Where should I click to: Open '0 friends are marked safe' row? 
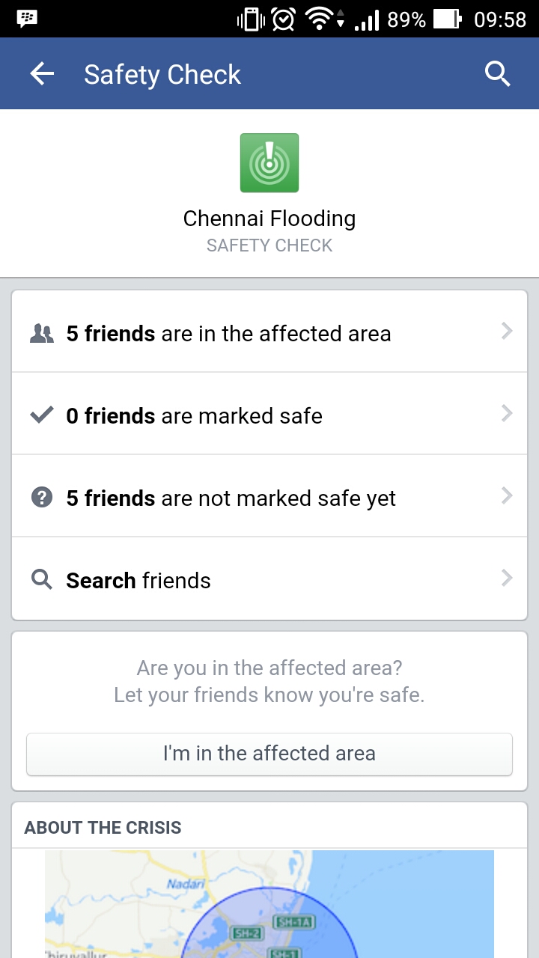[x=195, y=416]
